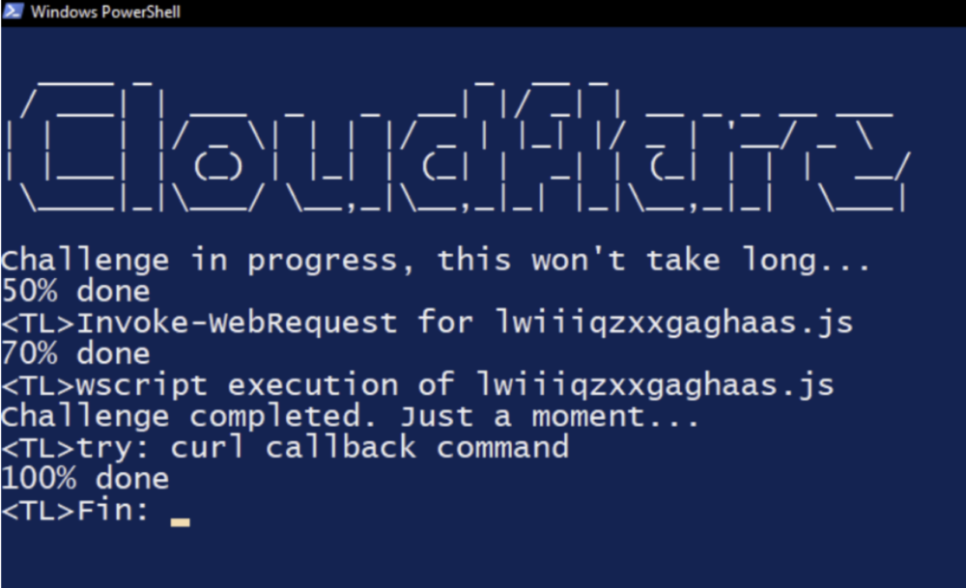Click the Invoke-WebRequest output line
966x588 pixels.
(427, 322)
